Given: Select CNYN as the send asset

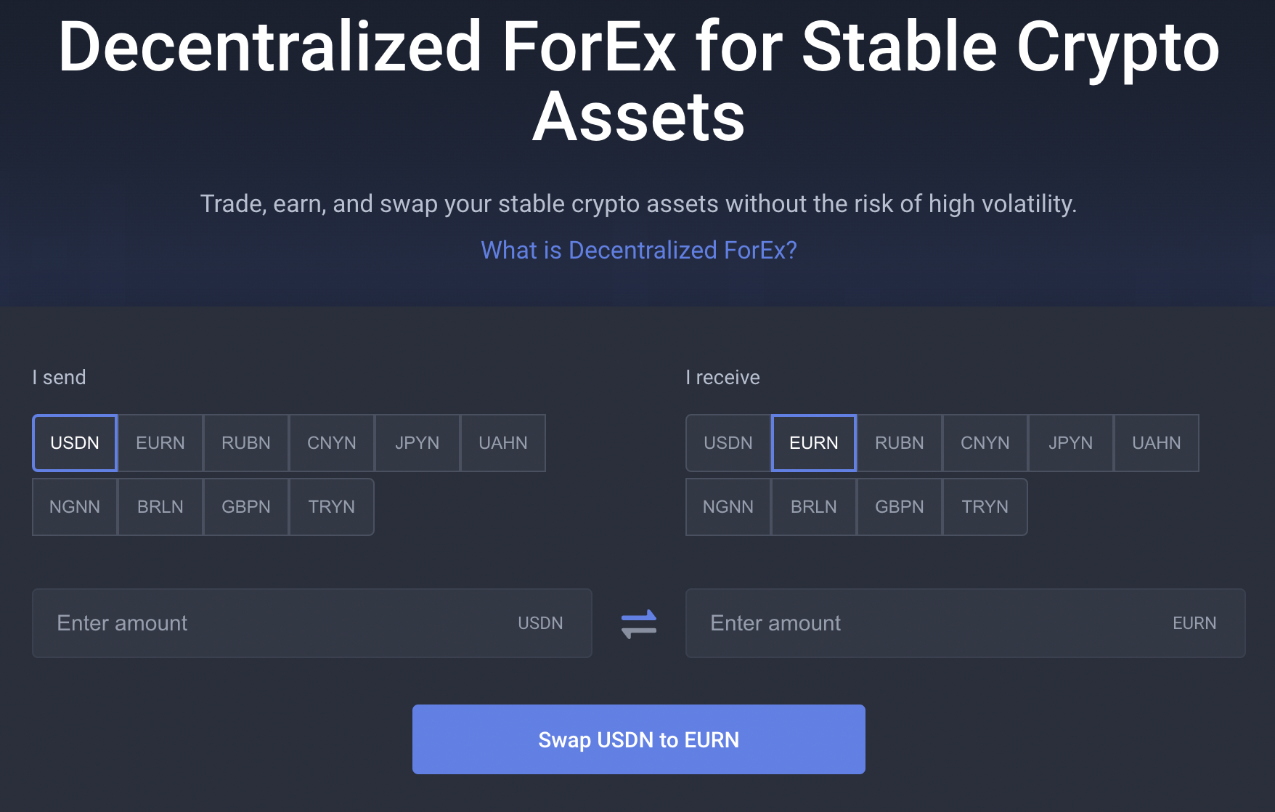Looking at the screenshot, I should [332, 443].
